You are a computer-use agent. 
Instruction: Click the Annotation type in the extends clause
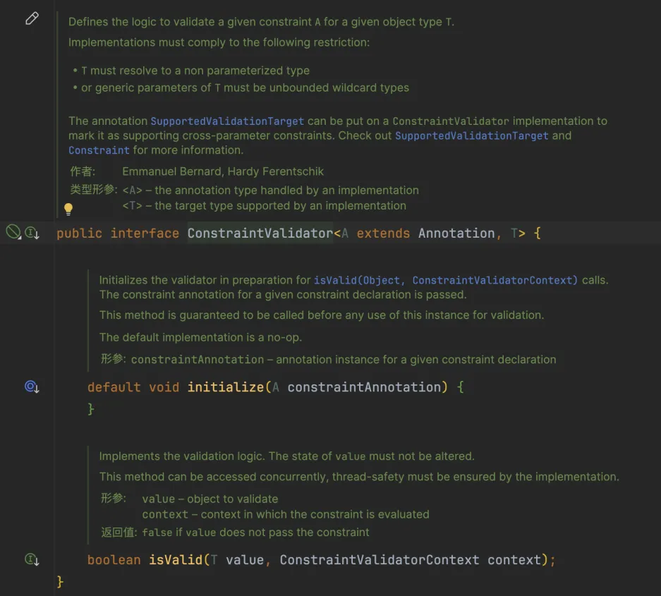[x=456, y=233]
